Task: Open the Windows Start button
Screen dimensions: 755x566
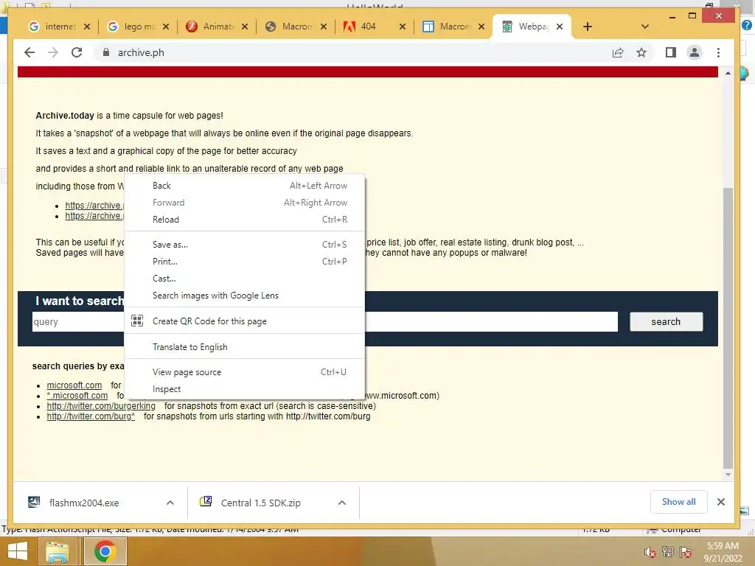Action: pos(18,551)
